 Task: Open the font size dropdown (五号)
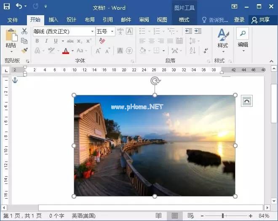[112, 31]
